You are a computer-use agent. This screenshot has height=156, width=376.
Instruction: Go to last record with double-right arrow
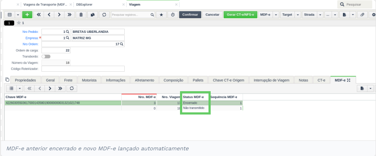(x=70, y=15)
